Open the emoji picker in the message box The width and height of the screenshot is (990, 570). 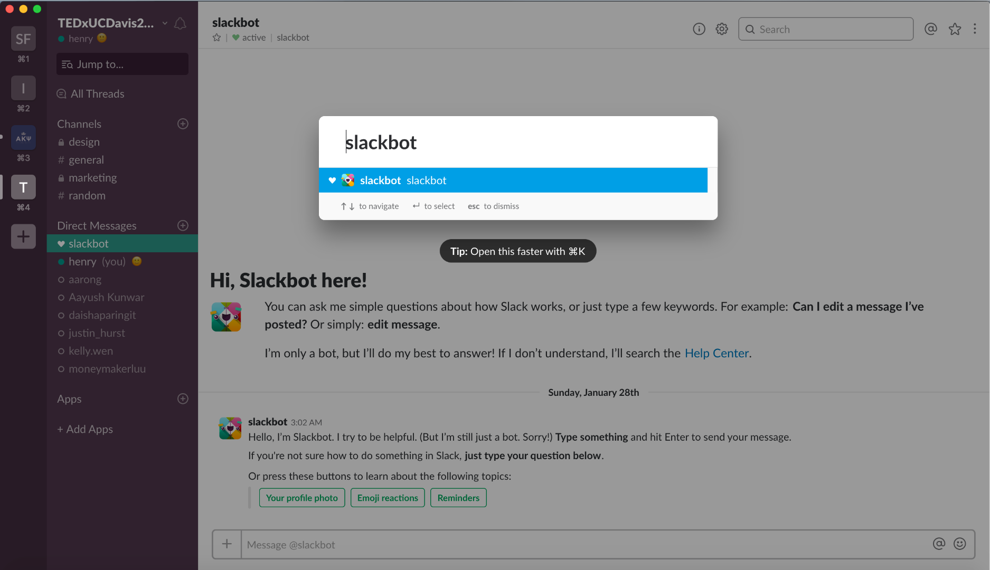click(960, 544)
